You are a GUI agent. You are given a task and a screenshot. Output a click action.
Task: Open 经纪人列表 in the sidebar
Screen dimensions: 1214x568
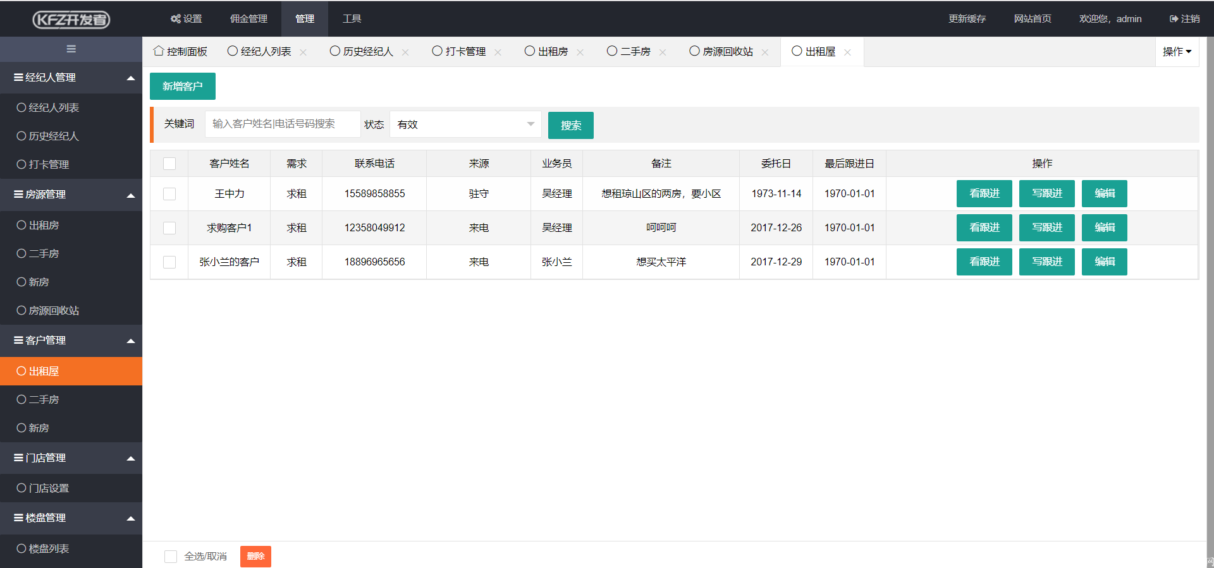71,108
